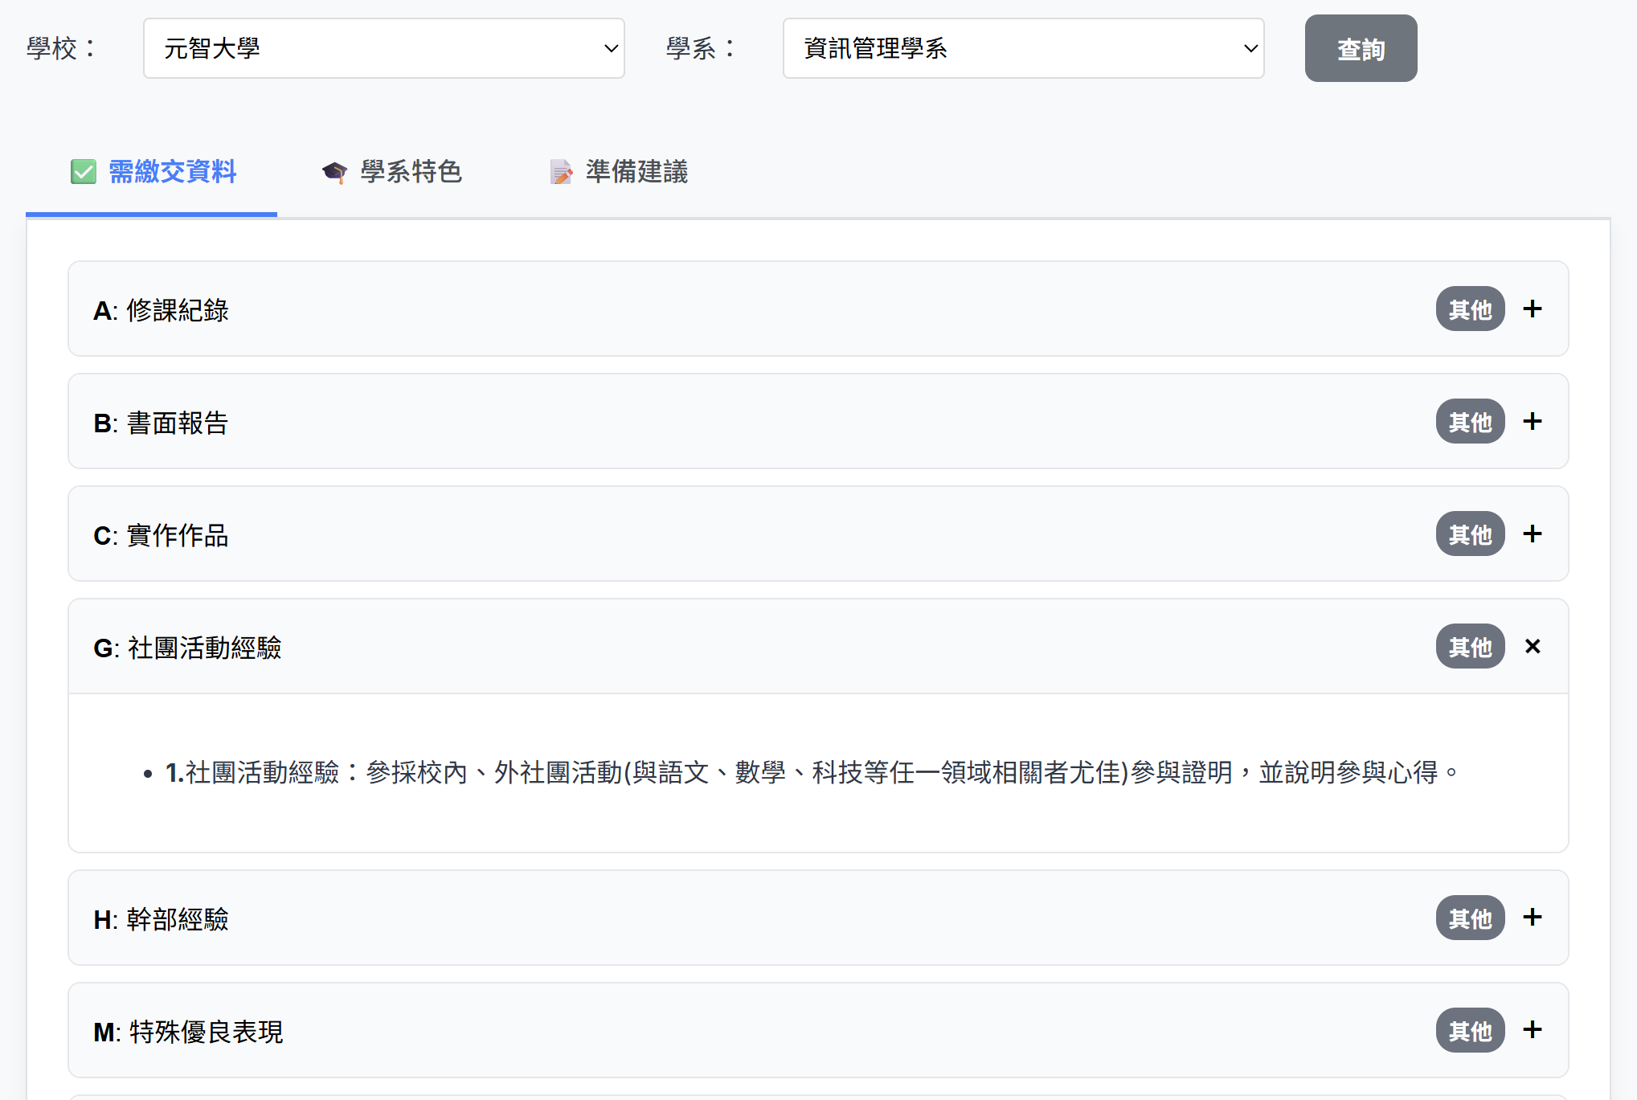
Task: Expand the 幹部經驗 section
Action: [1533, 918]
